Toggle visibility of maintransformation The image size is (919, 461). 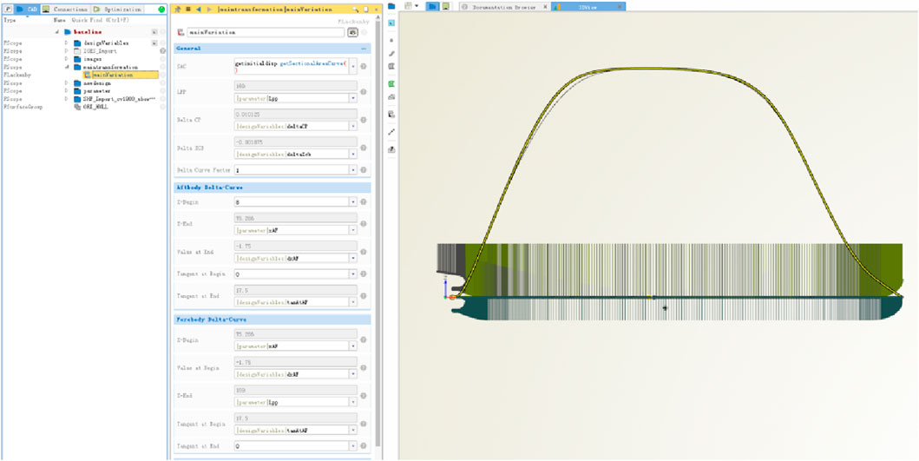click(163, 68)
